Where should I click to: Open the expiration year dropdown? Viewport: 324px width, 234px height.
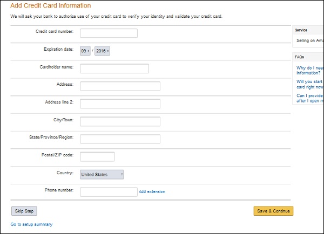point(103,51)
